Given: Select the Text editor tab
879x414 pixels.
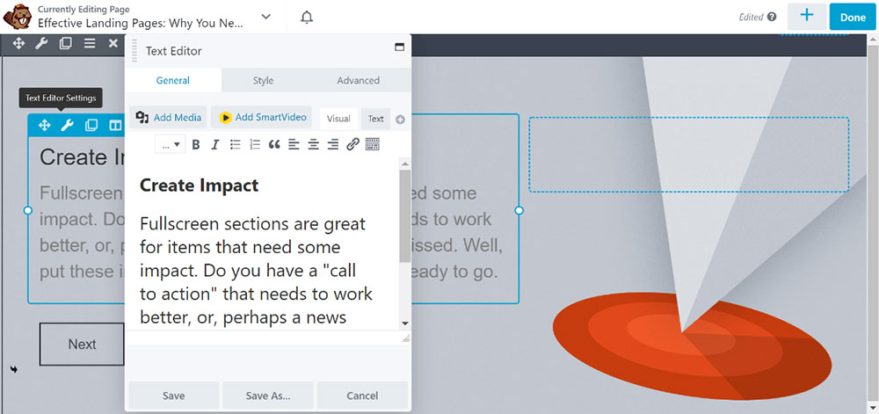Looking at the screenshot, I should tap(375, 119).
